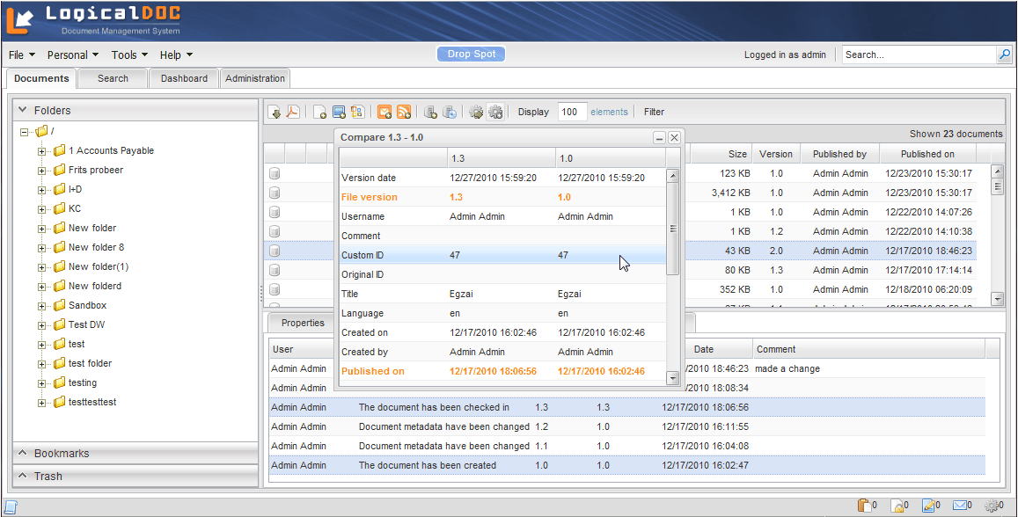Click the locked documents status icon
The width and height of the screenshot is (1018, 517).
(896, 505)
